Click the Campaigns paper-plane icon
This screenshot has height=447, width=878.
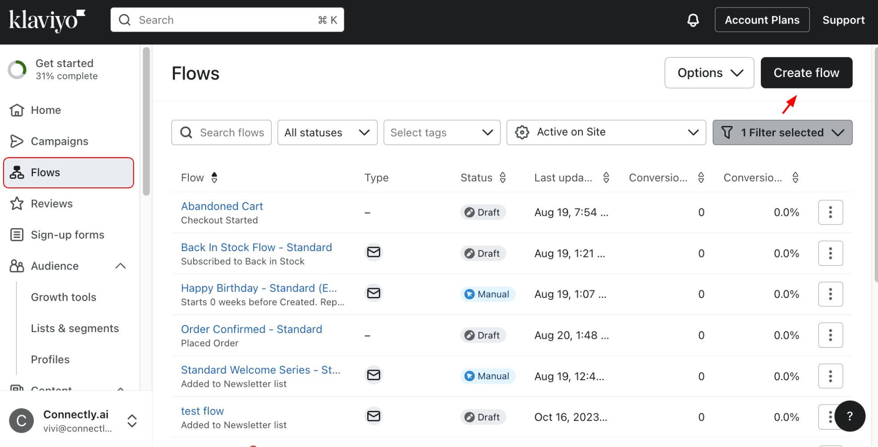17,141
